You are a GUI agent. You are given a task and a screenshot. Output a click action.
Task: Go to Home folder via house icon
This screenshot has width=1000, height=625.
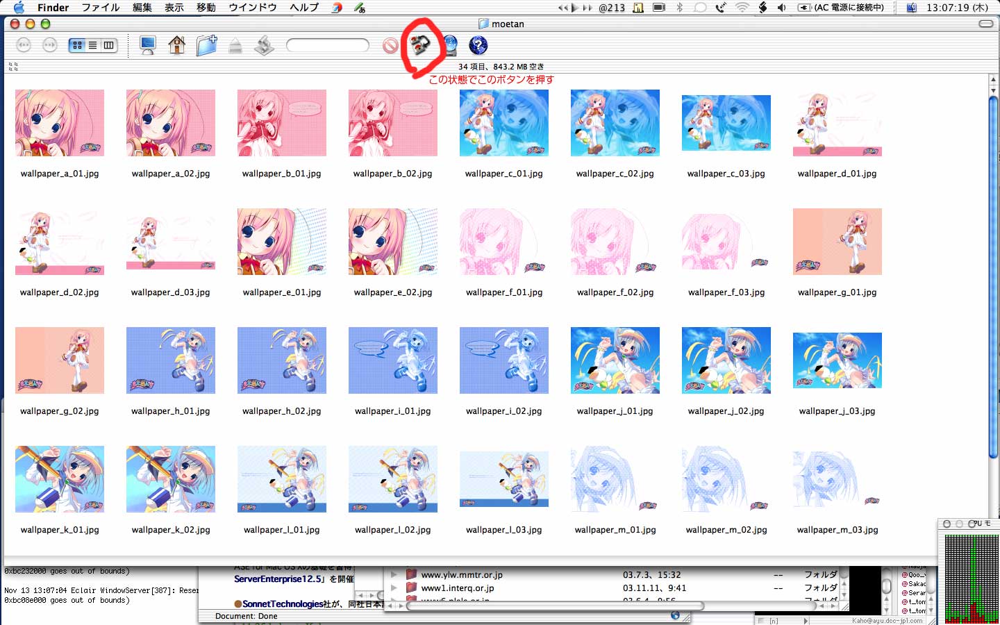(176, 46)
